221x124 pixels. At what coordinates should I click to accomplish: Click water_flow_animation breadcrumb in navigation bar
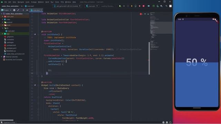[10, 6]
